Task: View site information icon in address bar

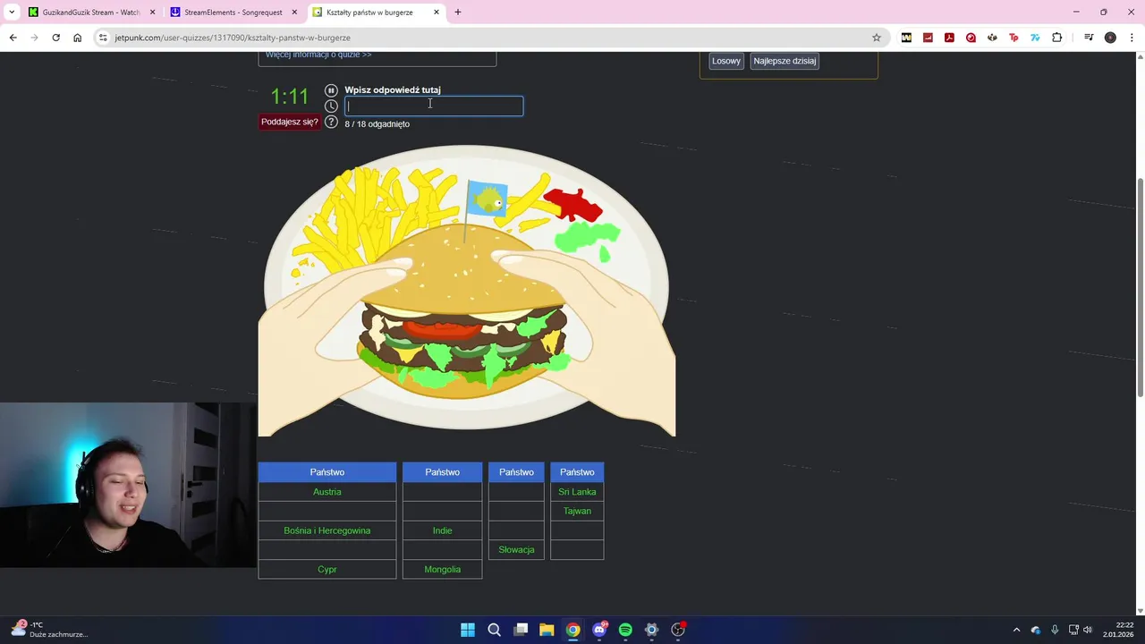Action: (103, 38)
